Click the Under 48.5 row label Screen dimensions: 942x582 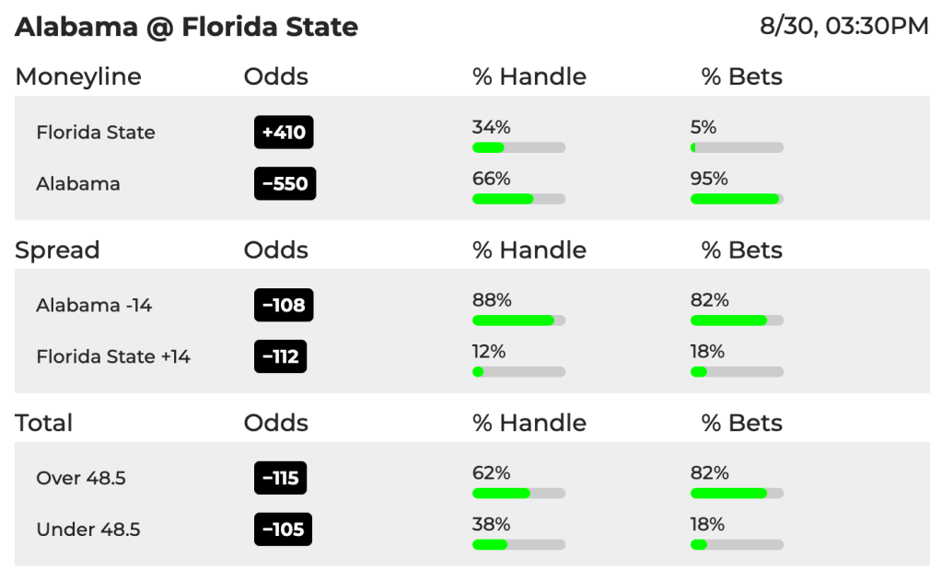88,530
